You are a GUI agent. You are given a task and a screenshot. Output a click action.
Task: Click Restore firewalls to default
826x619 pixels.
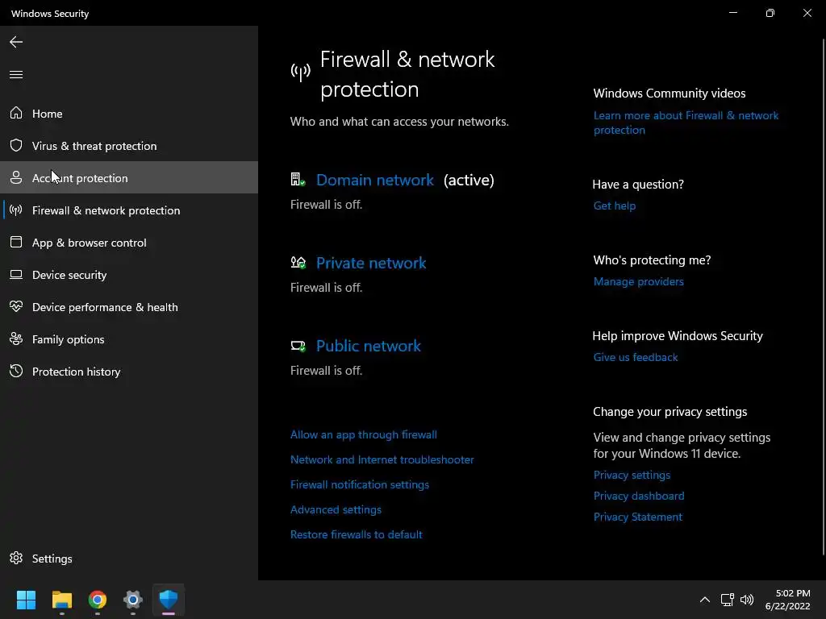point(356,534)
